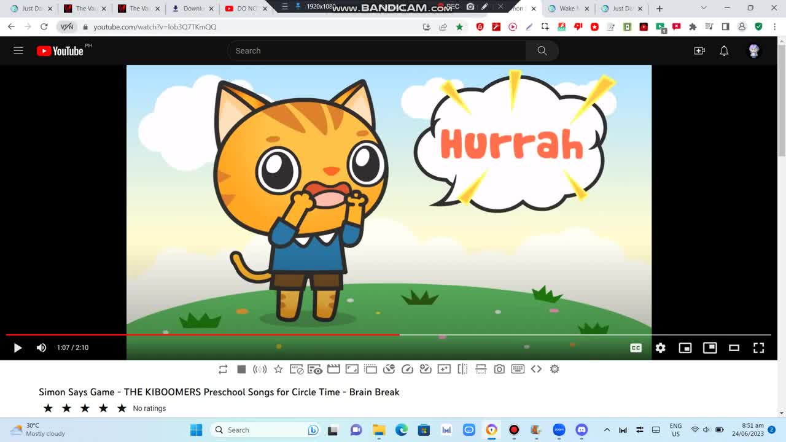Click the magnifier search button beside the search box

click(x=542, y=51)
